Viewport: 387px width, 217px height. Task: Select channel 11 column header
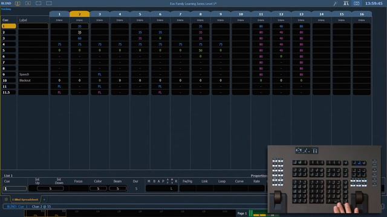coord(261,14)
